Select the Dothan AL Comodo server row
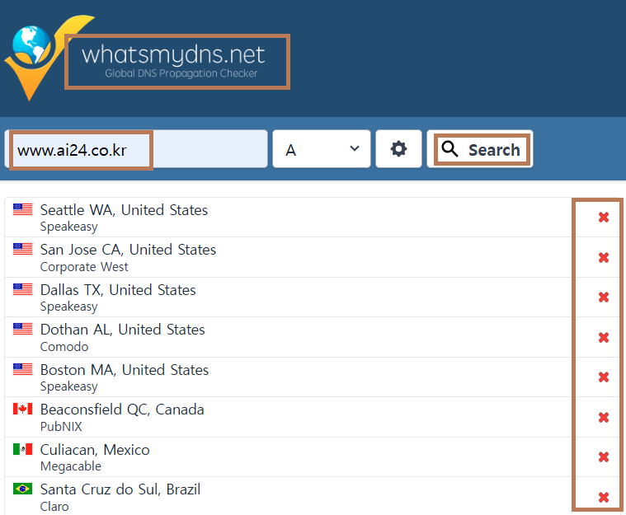Screen dimensions: 626x515 click(288, 337)
